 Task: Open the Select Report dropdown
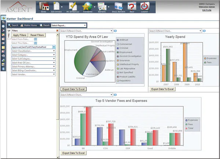click(69, 26)
